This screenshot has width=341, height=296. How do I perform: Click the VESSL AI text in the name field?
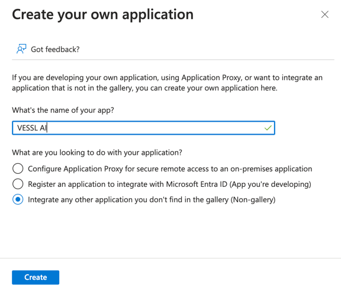(32, 128)
